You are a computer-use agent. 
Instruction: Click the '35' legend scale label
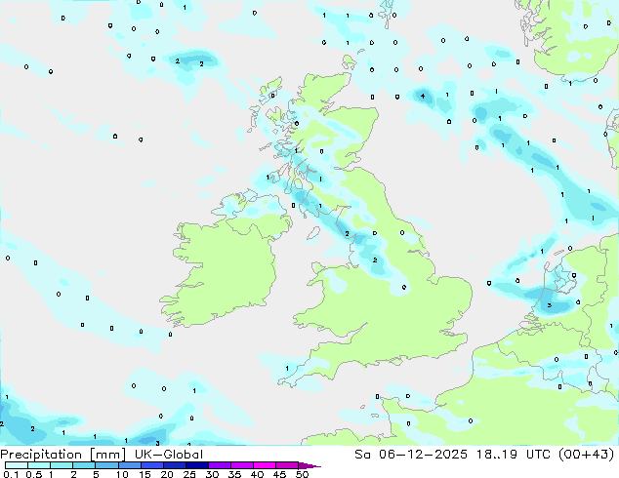pyautogui.click(x=234, y=474)
